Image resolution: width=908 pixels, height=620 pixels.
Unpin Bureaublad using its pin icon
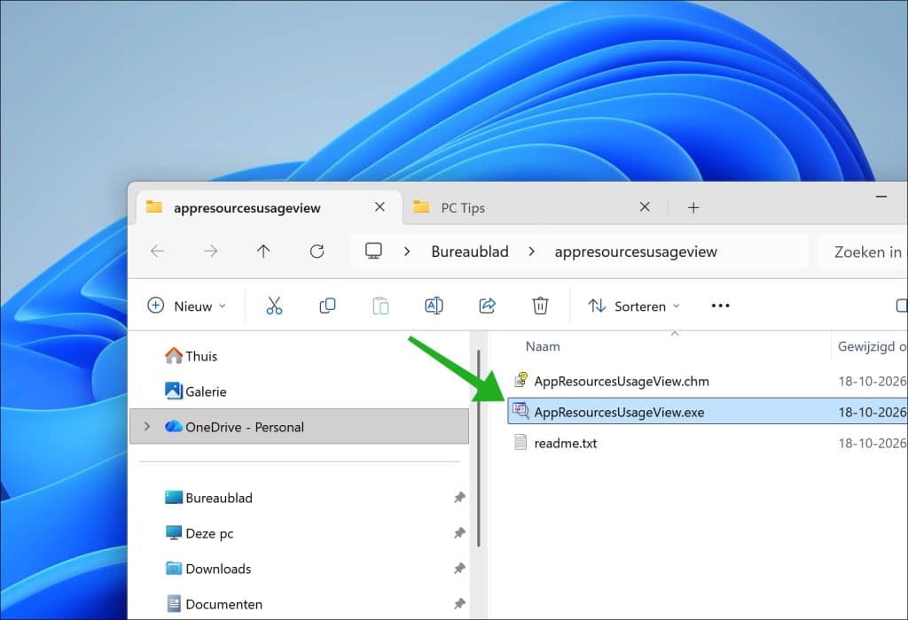pyautogui.click(x=459, y=498)
